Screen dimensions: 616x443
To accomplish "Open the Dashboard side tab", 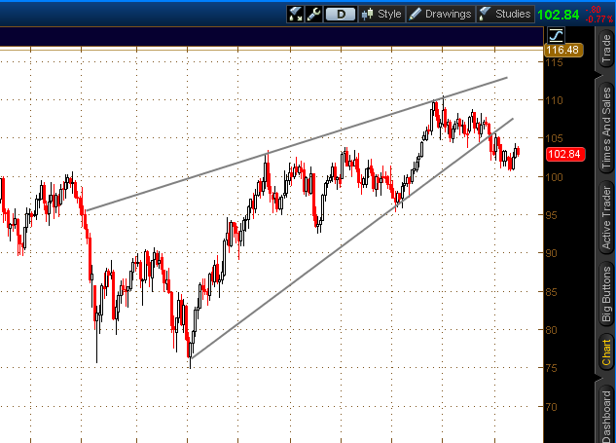I will point(606,414).
